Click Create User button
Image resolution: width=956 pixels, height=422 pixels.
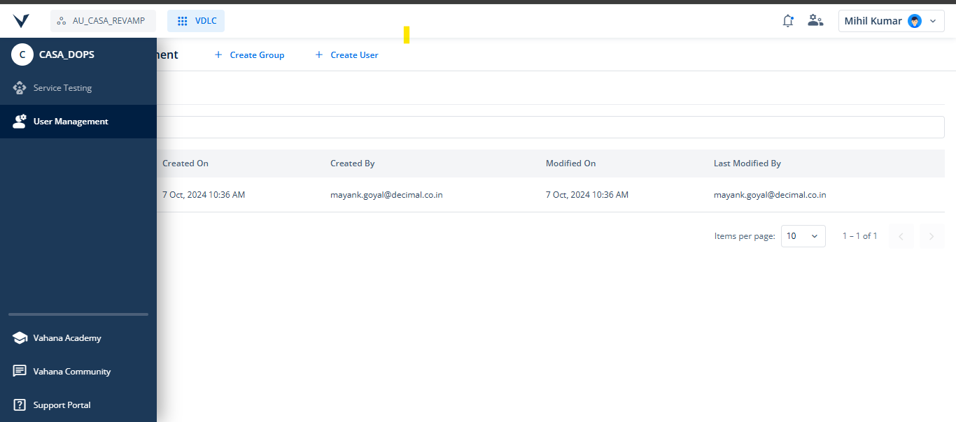pos(347,54)
